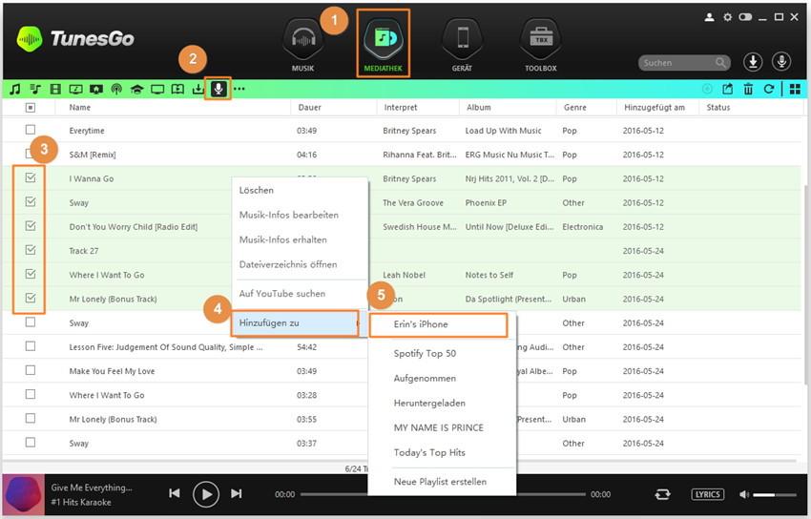This screenshot has width=811, height=519.
Task: Sort by Name column header
Action: click(x=79, y=108)
